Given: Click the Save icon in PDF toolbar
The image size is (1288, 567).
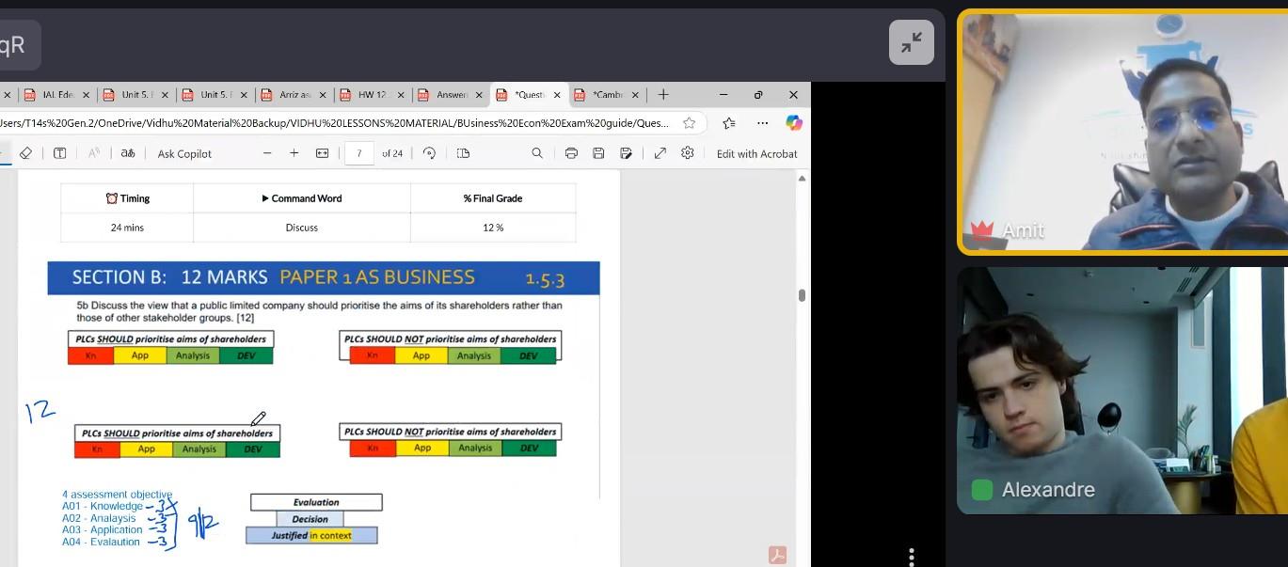Looking at the screenshot, I should (x=598, y=153).
